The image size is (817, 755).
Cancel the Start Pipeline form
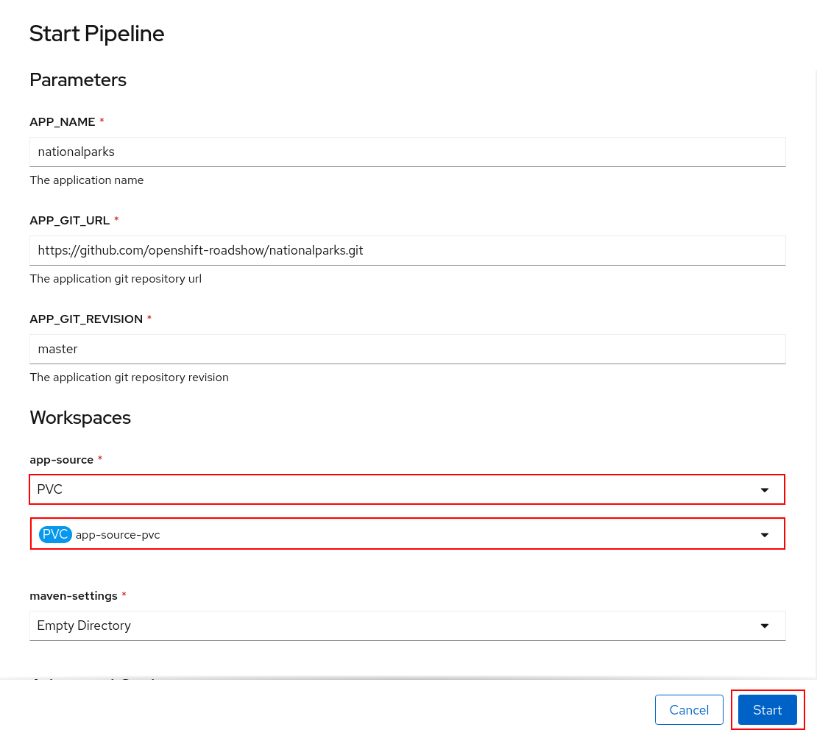689,709
